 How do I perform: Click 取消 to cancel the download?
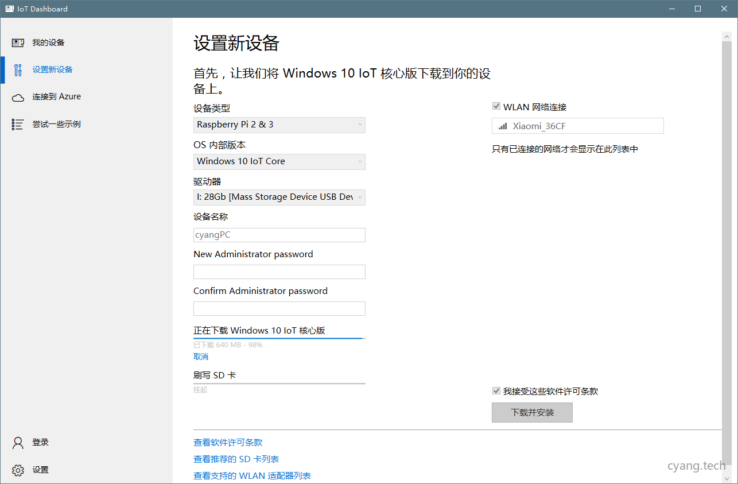click(x=201, y=357)
